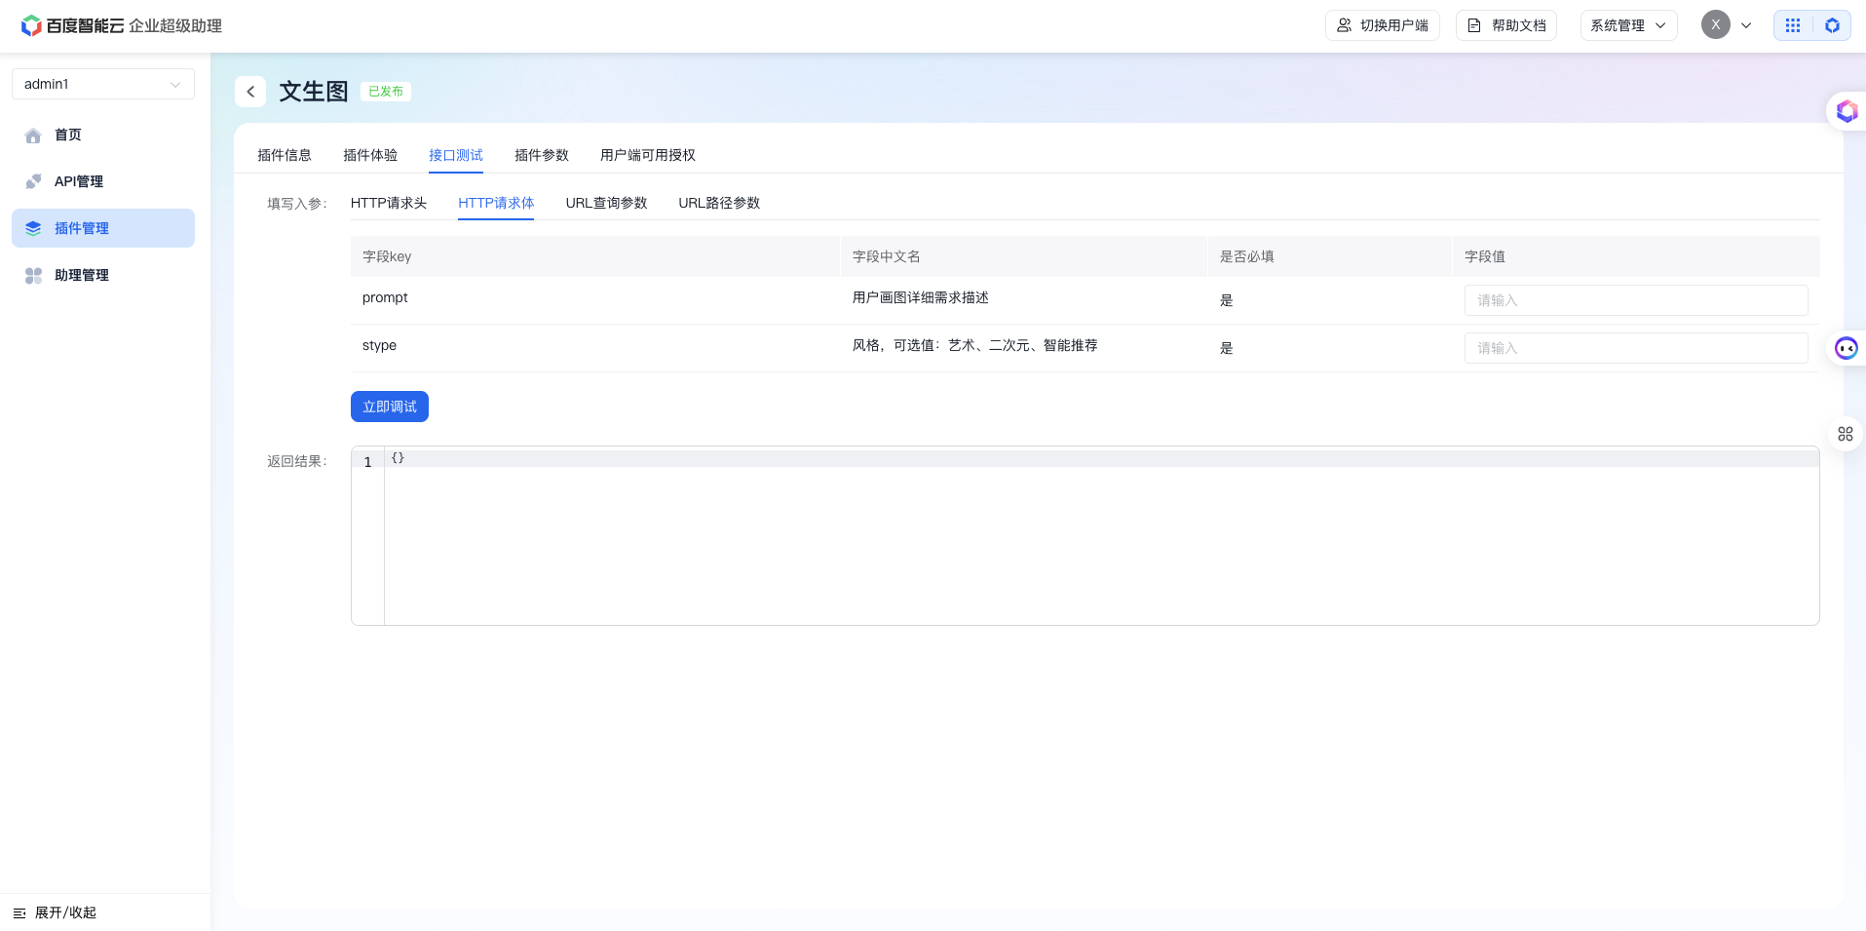Click the floating robot face icon
Viewport: 1866px width, 931px height.
(x=1847, y=348)
